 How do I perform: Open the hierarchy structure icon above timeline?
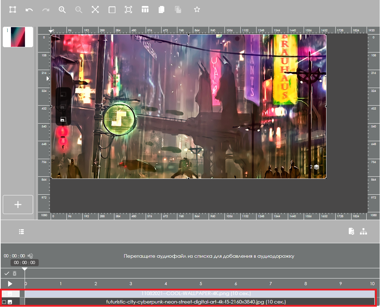point(363,231)
